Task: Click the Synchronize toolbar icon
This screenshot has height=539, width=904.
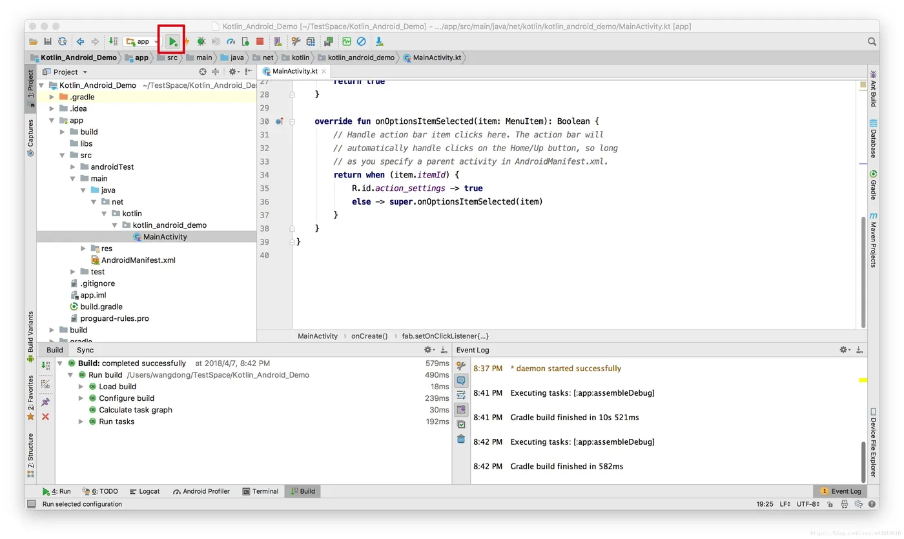Action: [63, 41]
